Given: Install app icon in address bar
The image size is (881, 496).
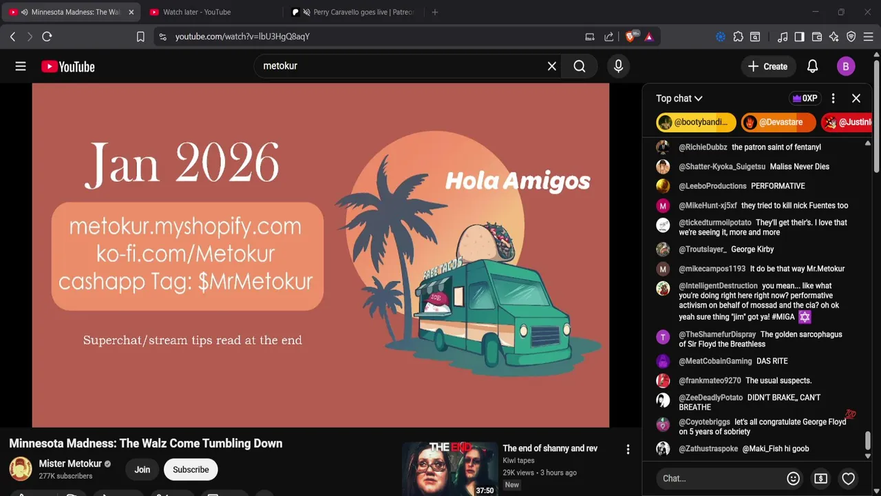Looking at the screenshot, I should click(590, 37).
